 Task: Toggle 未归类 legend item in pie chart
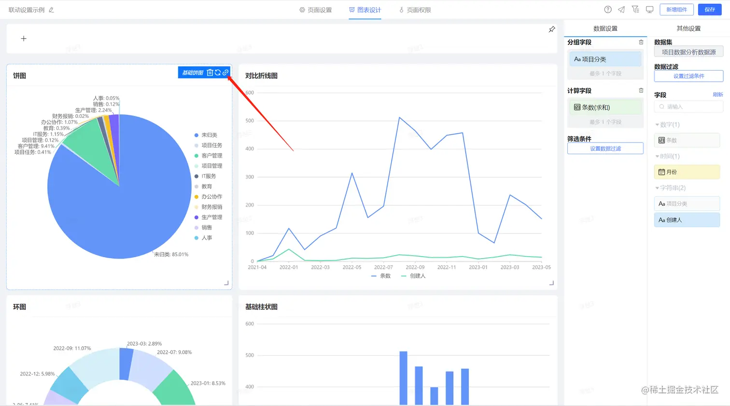[206, 135]
